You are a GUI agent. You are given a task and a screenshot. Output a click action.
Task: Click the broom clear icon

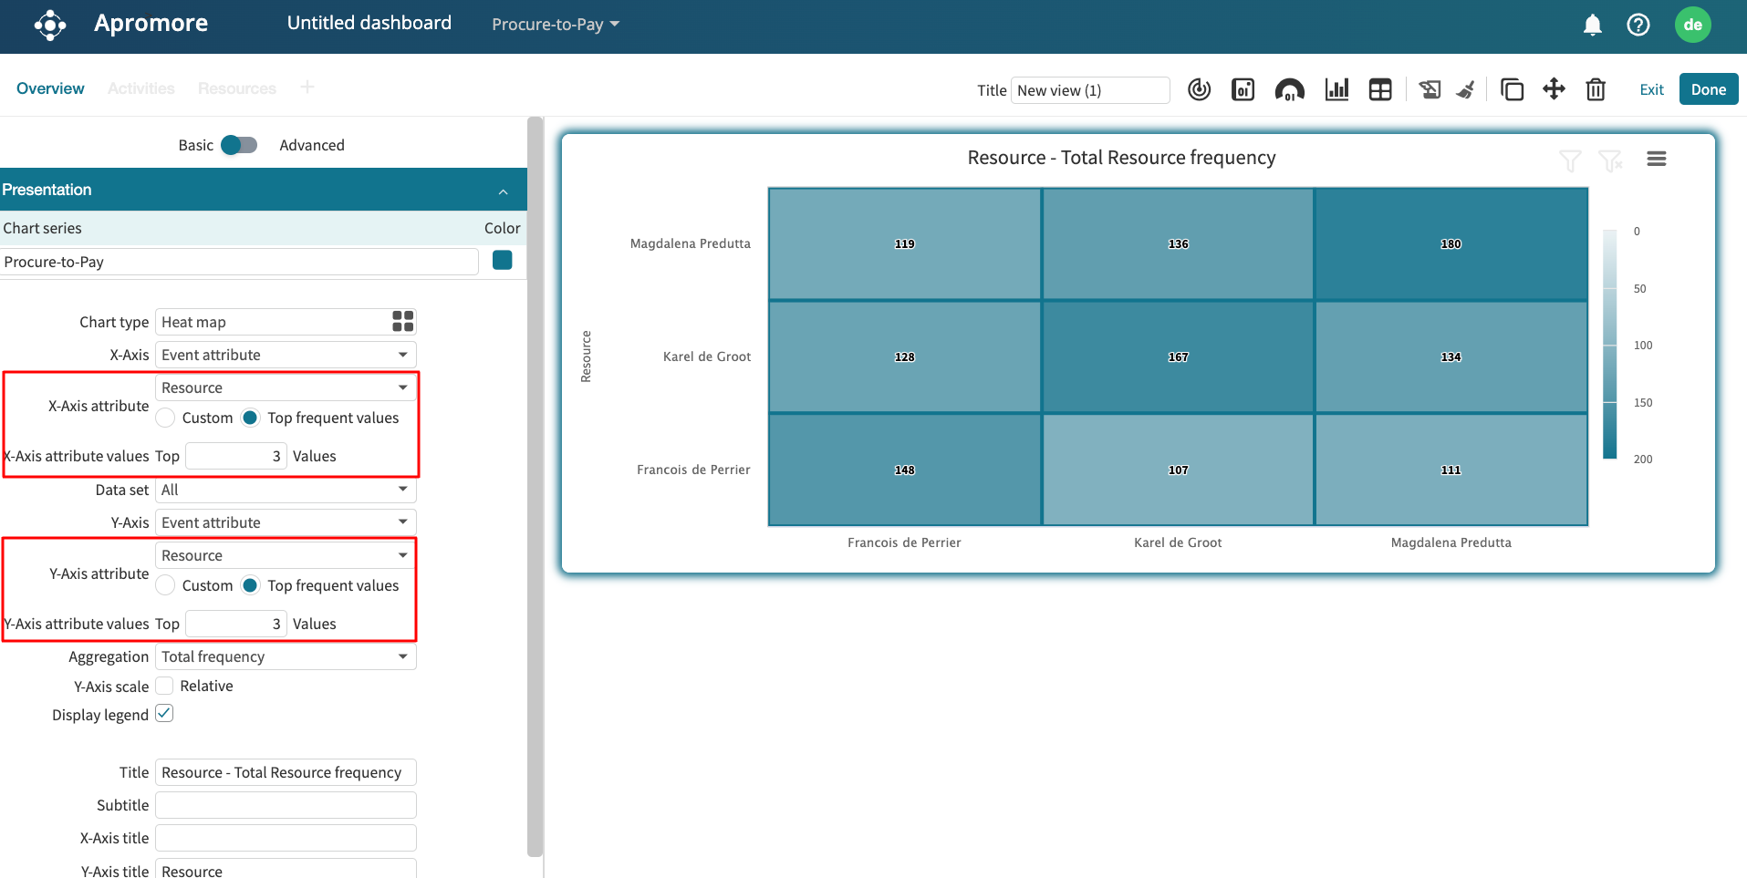point(1466,89)
